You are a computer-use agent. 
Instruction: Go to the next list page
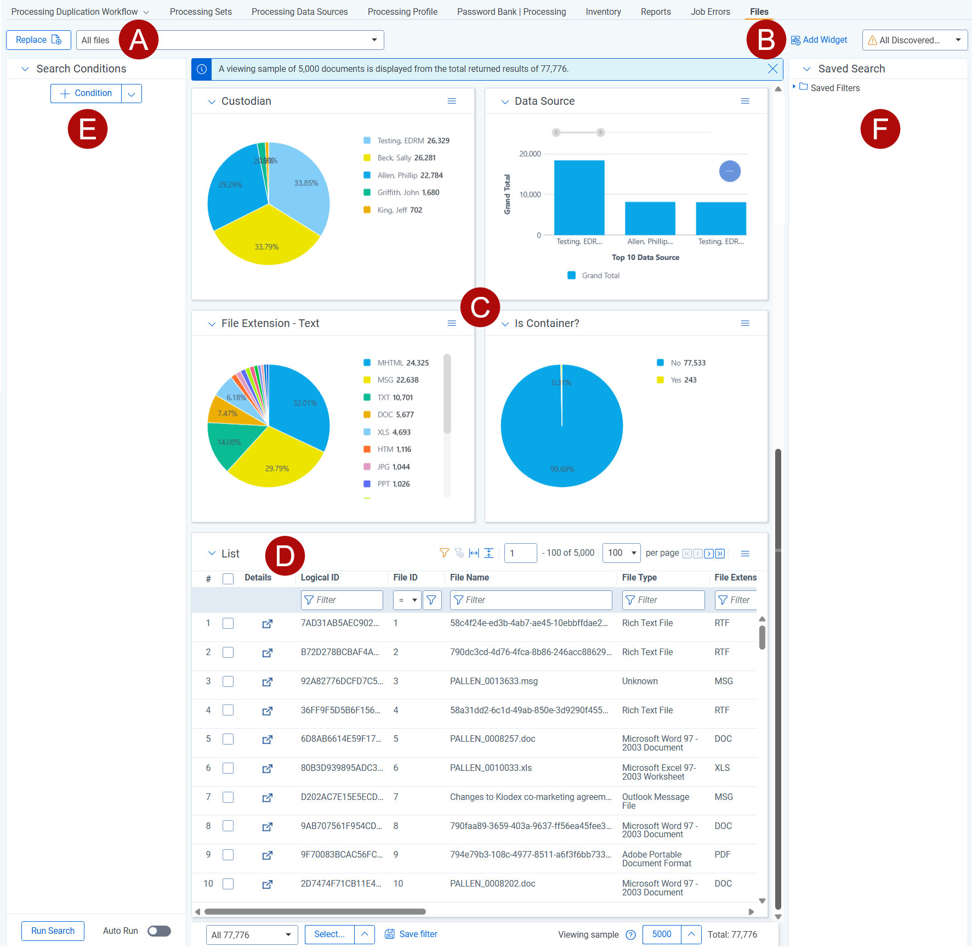point(709,554)
